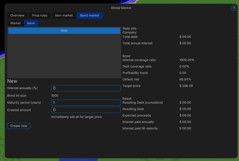Click the Default risk value 86.84%
Viewport: 239px width, 161px height.
click(185, 79)
